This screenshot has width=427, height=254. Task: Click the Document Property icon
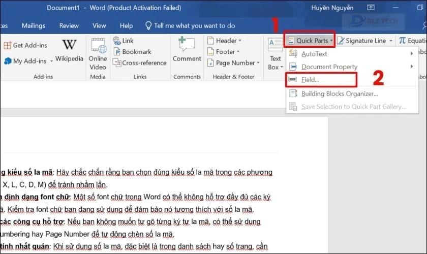pyautogui.click(x=293, y=67)
